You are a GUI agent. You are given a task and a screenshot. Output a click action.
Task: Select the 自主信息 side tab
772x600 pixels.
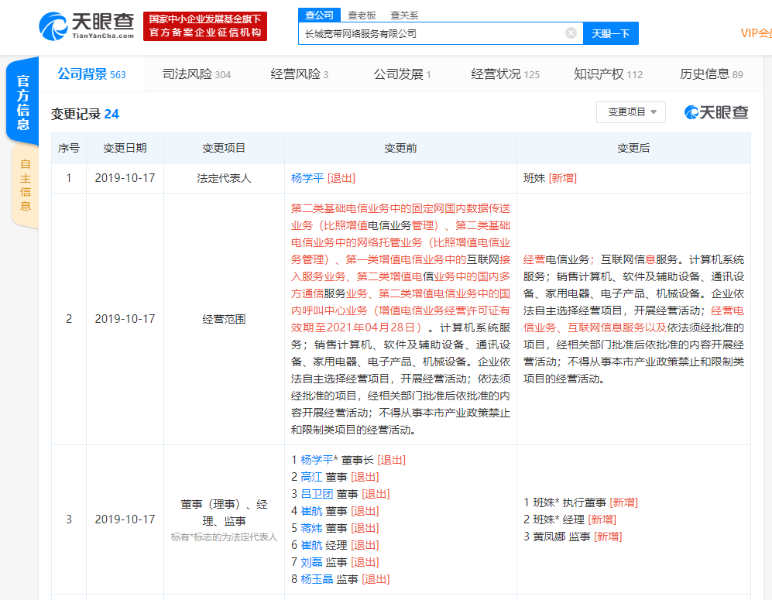(x=25, y=186)
